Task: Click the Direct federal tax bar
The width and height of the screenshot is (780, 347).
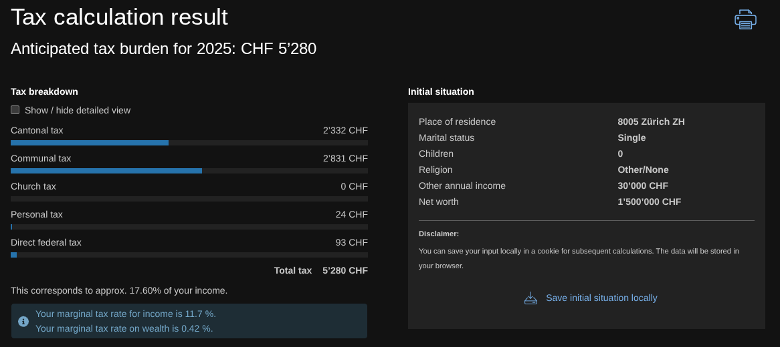Action: 189,255
